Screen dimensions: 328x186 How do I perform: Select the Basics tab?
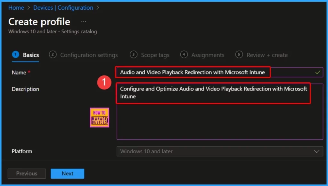pos(26,55)
